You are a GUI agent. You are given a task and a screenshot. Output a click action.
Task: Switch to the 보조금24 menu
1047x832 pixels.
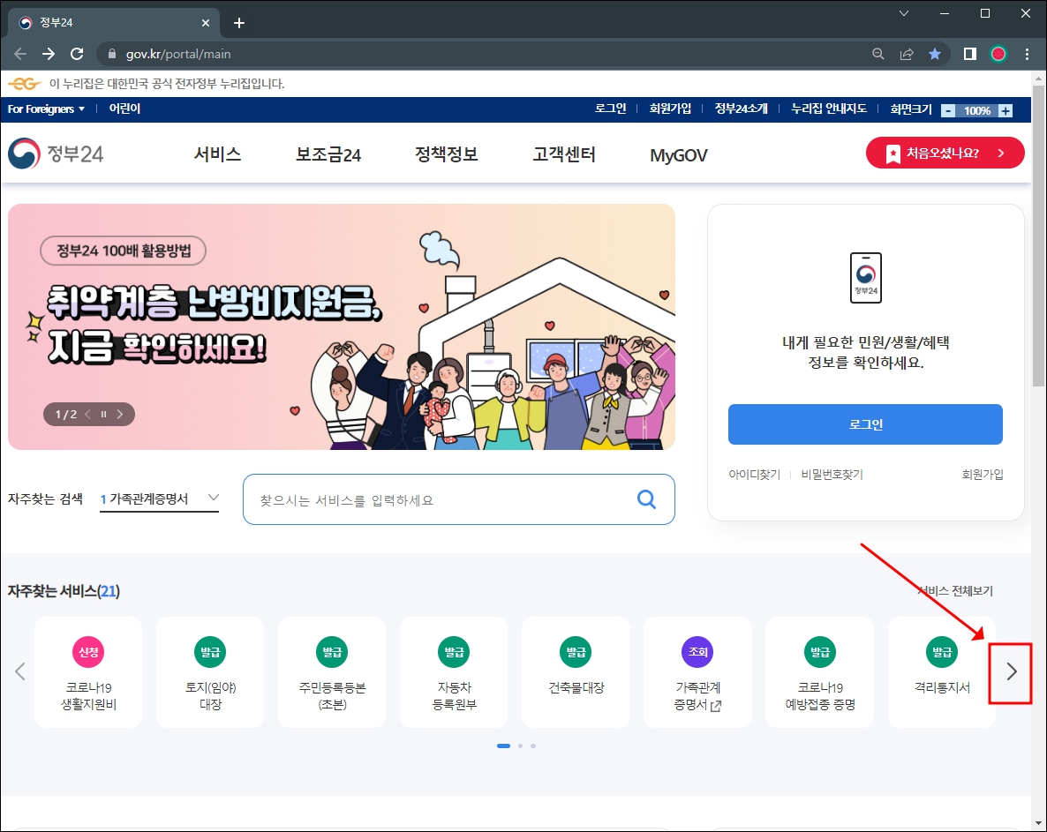(x=327, y=153)
